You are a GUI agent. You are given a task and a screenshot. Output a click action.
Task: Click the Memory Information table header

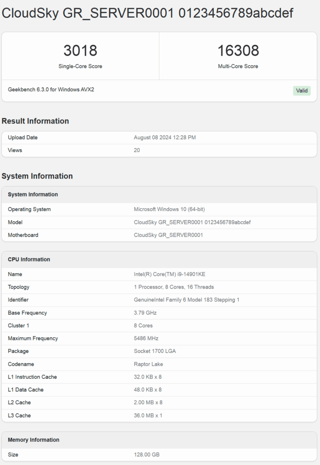[159, 440]
